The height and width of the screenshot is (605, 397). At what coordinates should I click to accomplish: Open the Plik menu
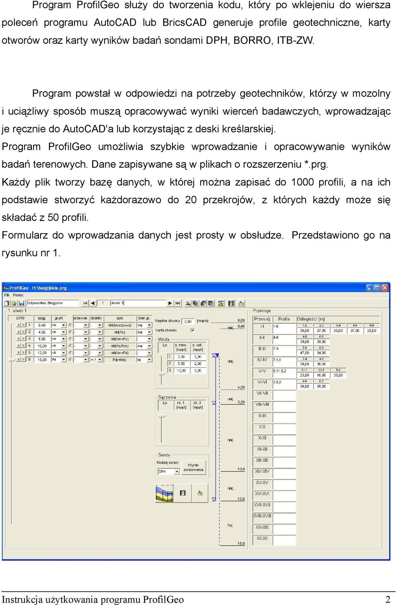point(7,295)
